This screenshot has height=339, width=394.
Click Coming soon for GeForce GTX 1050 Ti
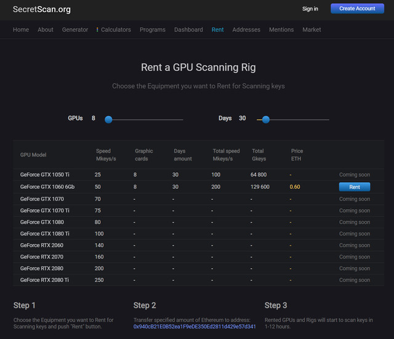(355, 175)
